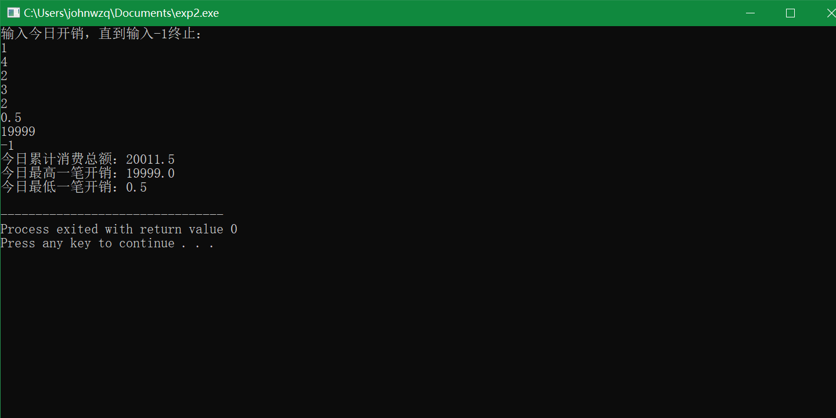Select the terminating input -1

[x=5, y=145]
